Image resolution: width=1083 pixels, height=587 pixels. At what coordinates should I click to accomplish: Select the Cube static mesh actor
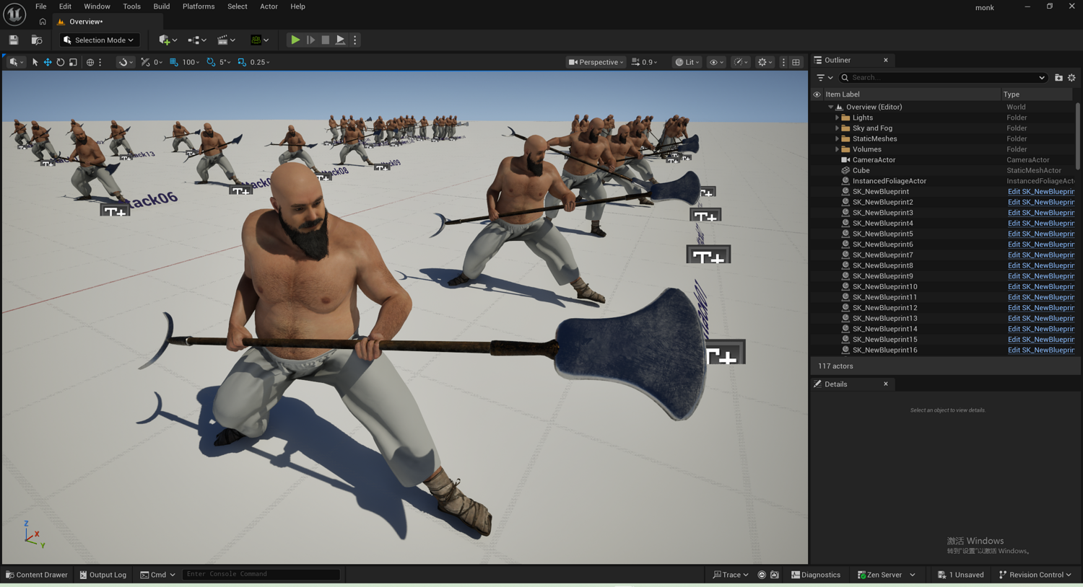[x=944, y=171]
